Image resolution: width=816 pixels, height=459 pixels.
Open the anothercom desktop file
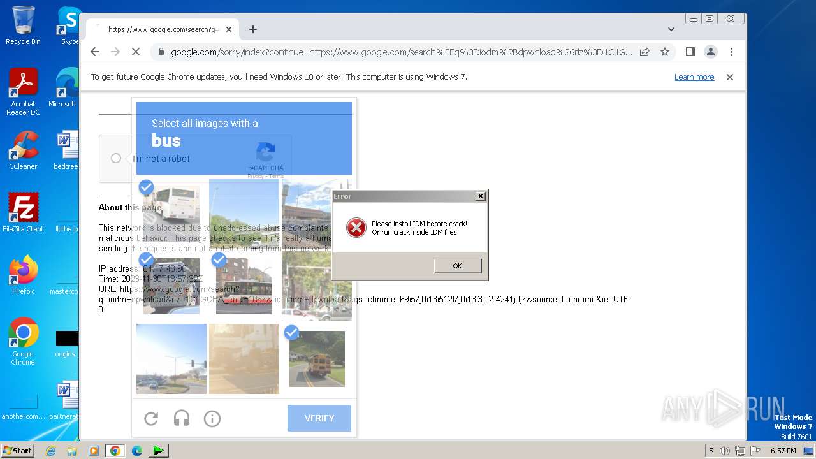[23, 408]
